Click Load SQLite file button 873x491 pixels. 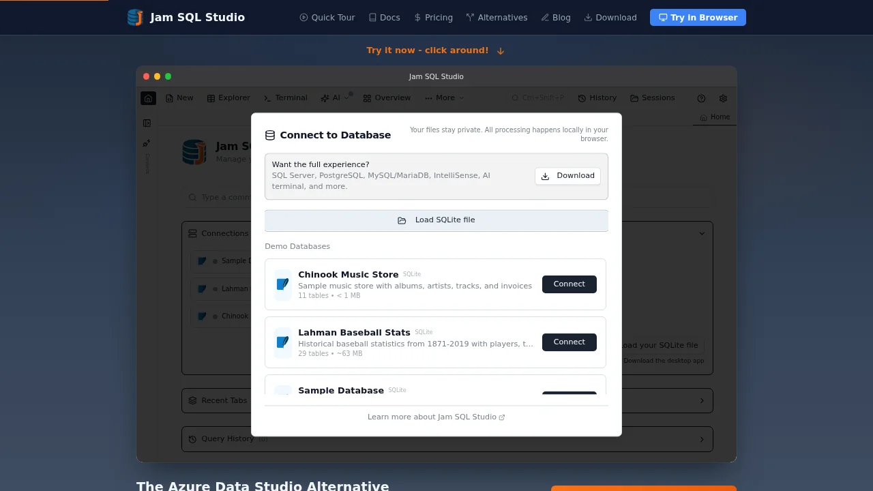(436, 220)
